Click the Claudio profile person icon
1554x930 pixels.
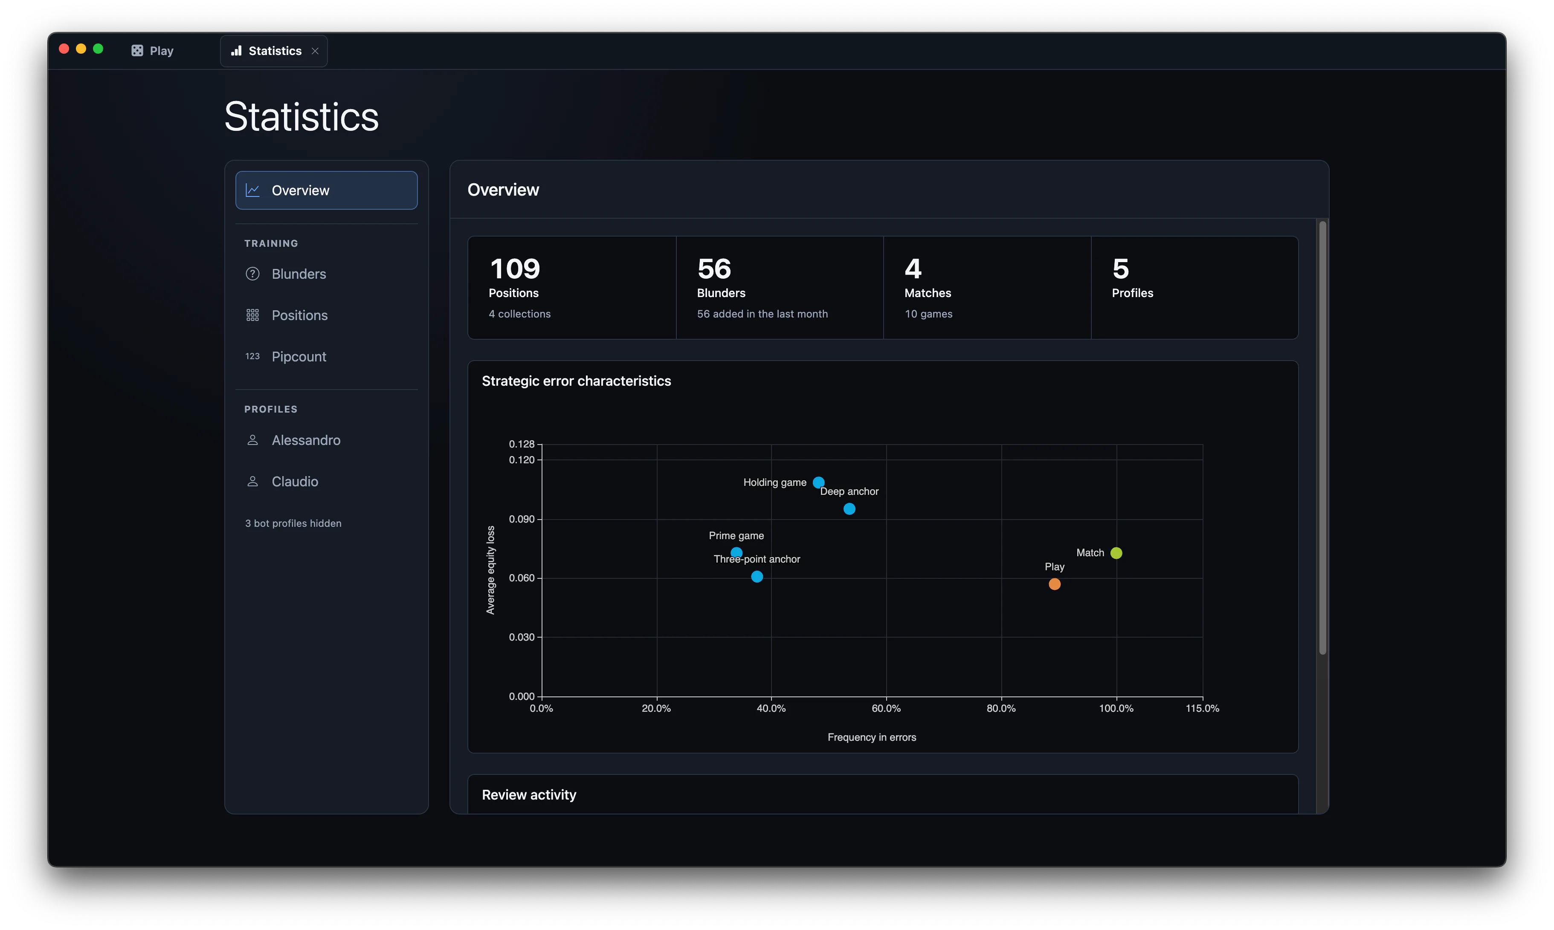(252, 482)
